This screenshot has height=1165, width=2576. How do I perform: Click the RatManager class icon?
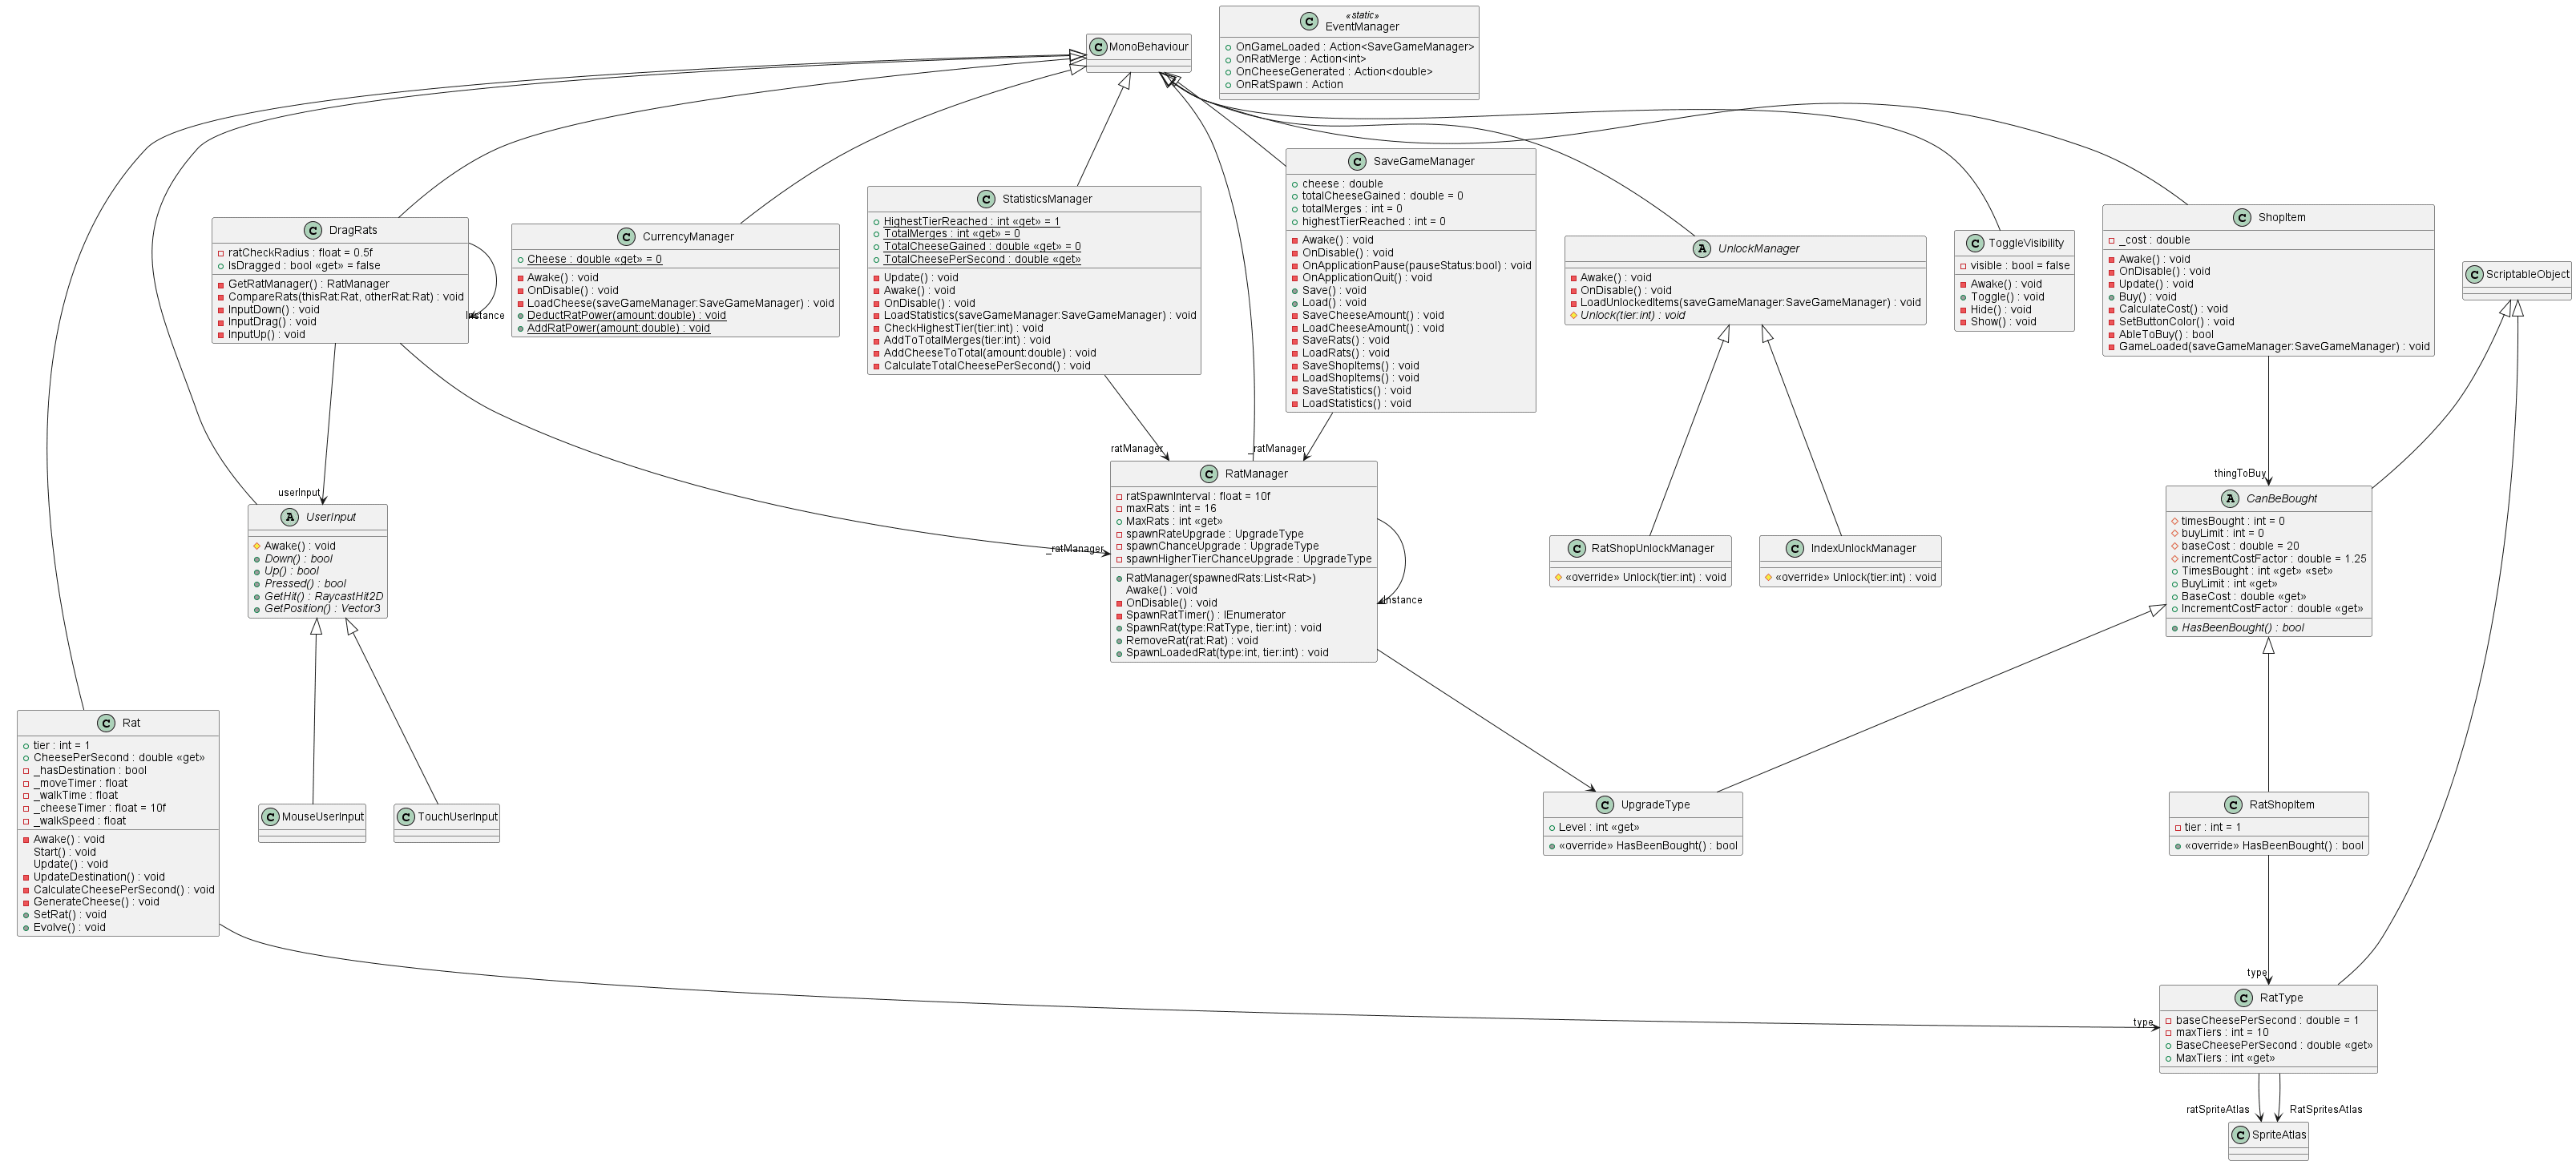click(1209, 474)
